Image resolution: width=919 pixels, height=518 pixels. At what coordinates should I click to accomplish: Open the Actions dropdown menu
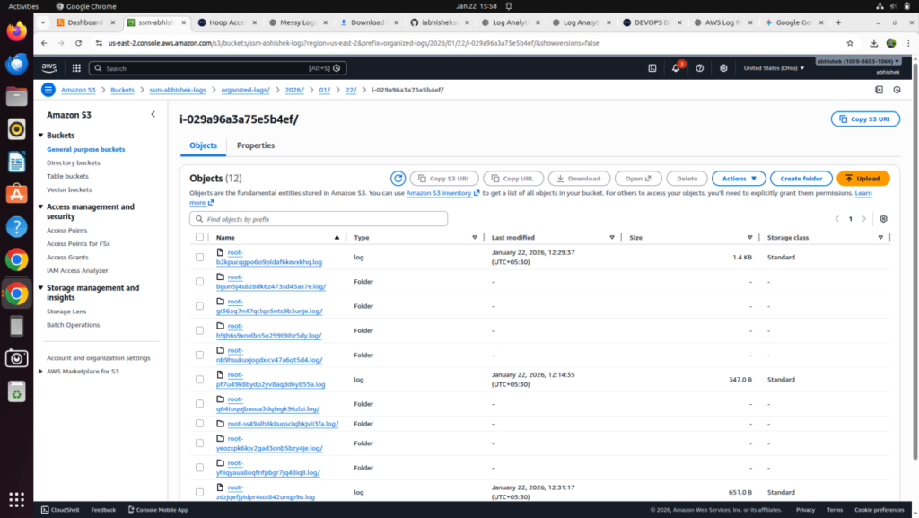click(738, 178)
